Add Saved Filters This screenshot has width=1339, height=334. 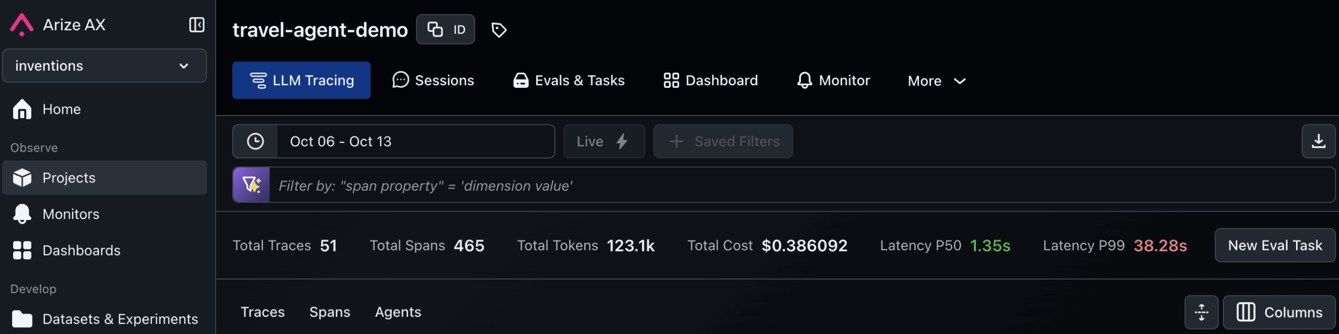click(723, 142)
